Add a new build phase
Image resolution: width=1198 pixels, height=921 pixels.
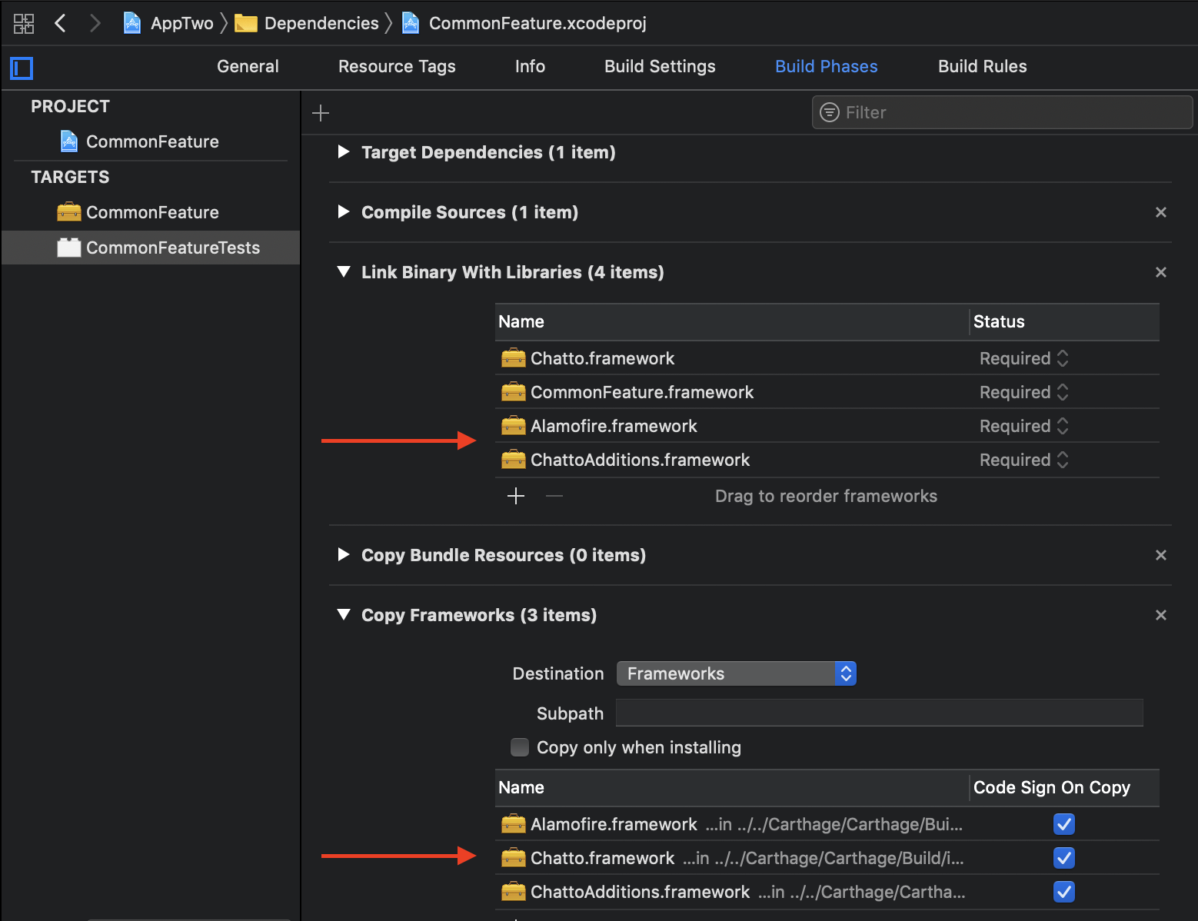pos(321,113)
